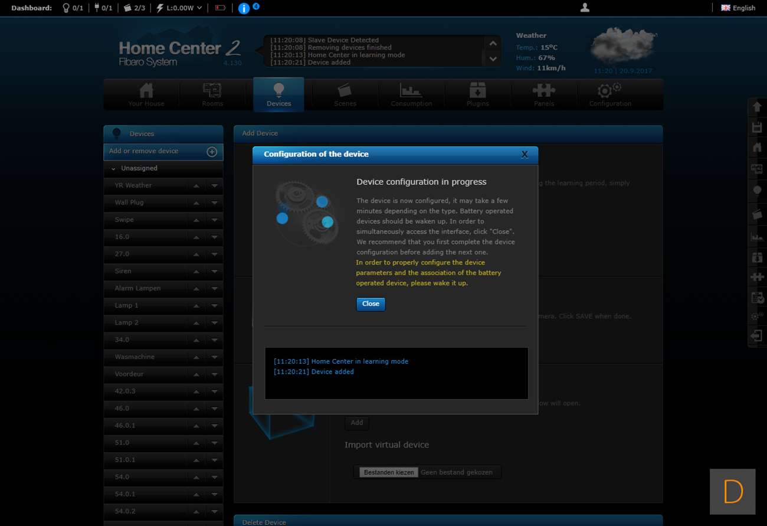Screen dimensions: 767x526
Task: Go to the Plugins tab
Action: pyautogui.click(x=477, y=94)
